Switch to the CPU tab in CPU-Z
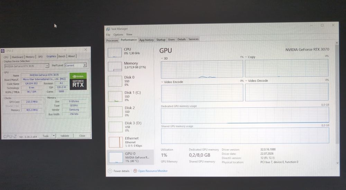The image size is (346, 190). [6, 57]
